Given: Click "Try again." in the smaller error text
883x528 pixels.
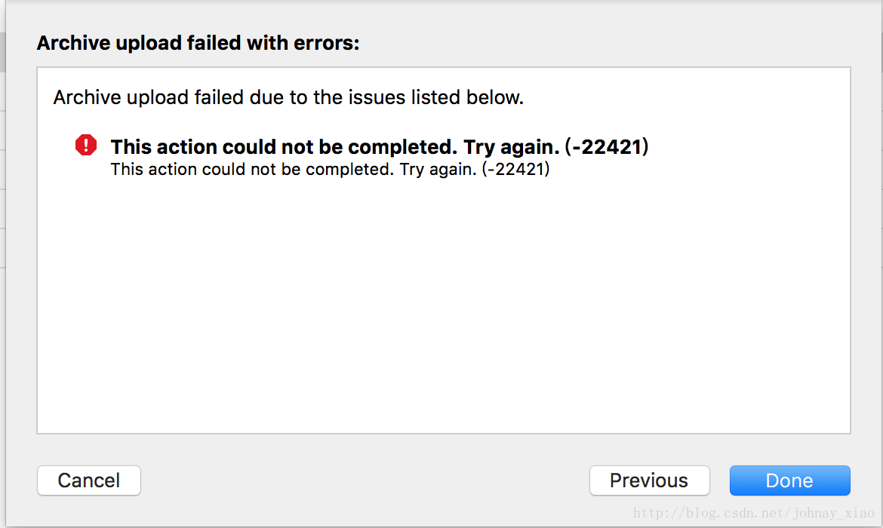Looking at the screenshot, I should [438, 170].
